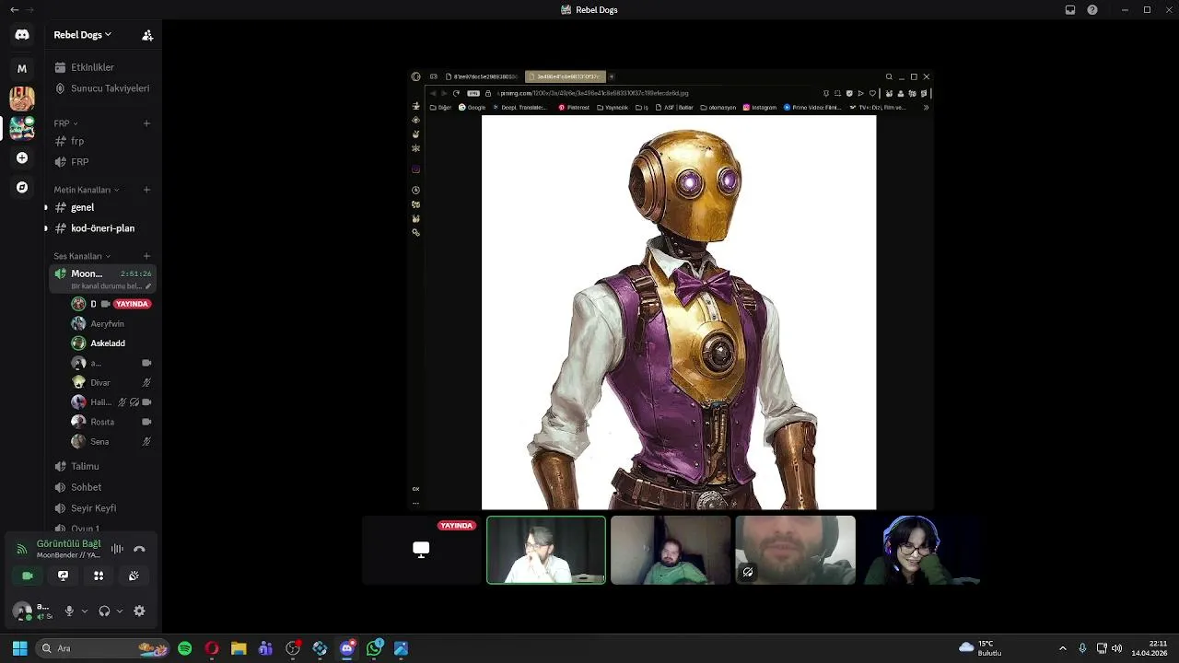Start an activity from voice panel

[99, 576]
